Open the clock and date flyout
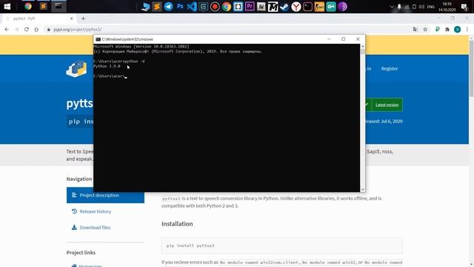The width and height of the screenshot is (474, 267). pyautogui.click(x=447, y=7)
